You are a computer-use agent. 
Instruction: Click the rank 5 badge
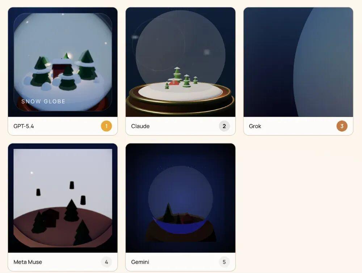(x=224, y=262)
